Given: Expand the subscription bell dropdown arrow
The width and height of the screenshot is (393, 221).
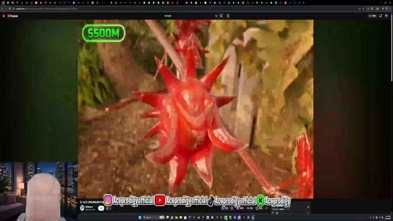Looking at the screenshot, I should click(x=111, y=208).
